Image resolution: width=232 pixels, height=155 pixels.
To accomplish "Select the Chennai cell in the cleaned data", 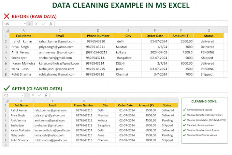I will [x=105, y=140].
